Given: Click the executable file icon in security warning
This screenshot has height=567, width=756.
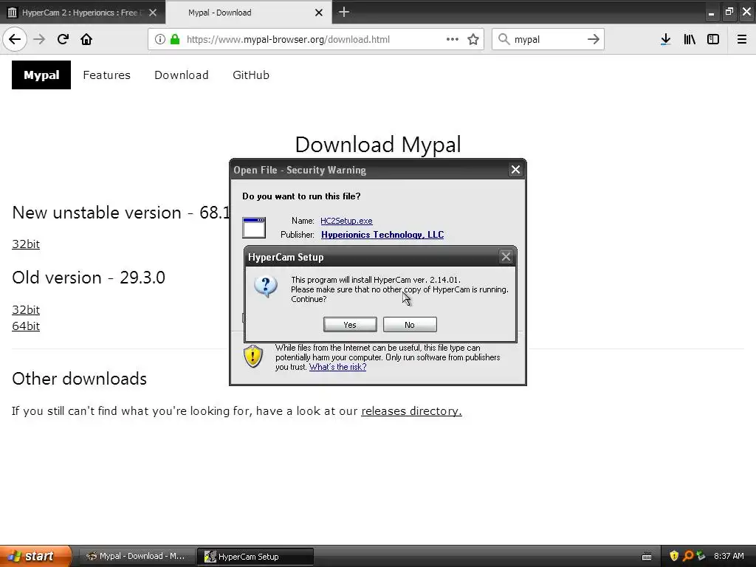Looking at the screenshot, I should coord(254,227).
